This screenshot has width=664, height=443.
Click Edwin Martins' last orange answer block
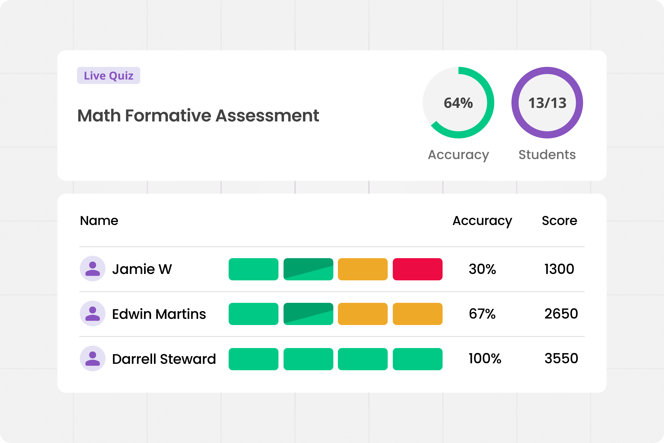(417, 314)
